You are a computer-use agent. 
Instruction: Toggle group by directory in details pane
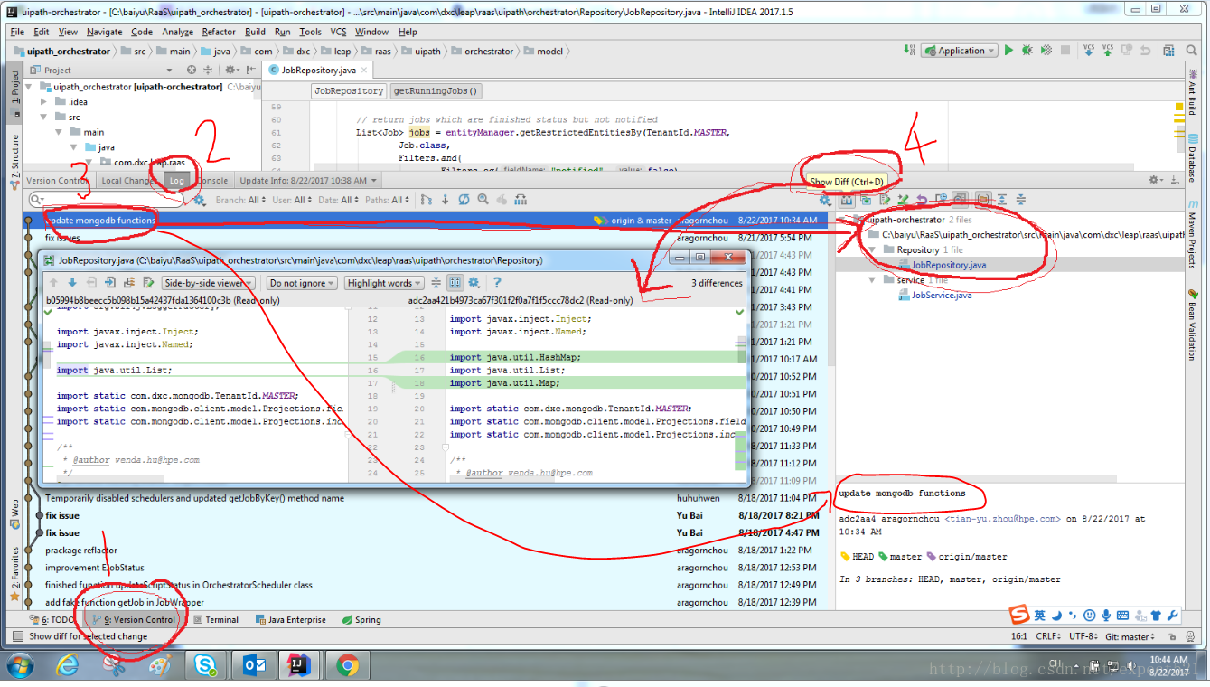982,200
